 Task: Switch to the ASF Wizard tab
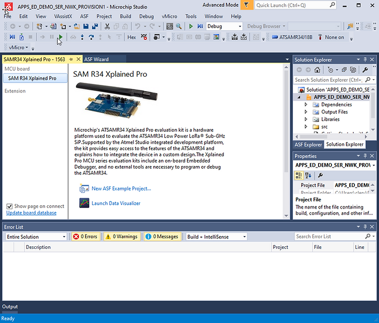(x=96, y=59)
